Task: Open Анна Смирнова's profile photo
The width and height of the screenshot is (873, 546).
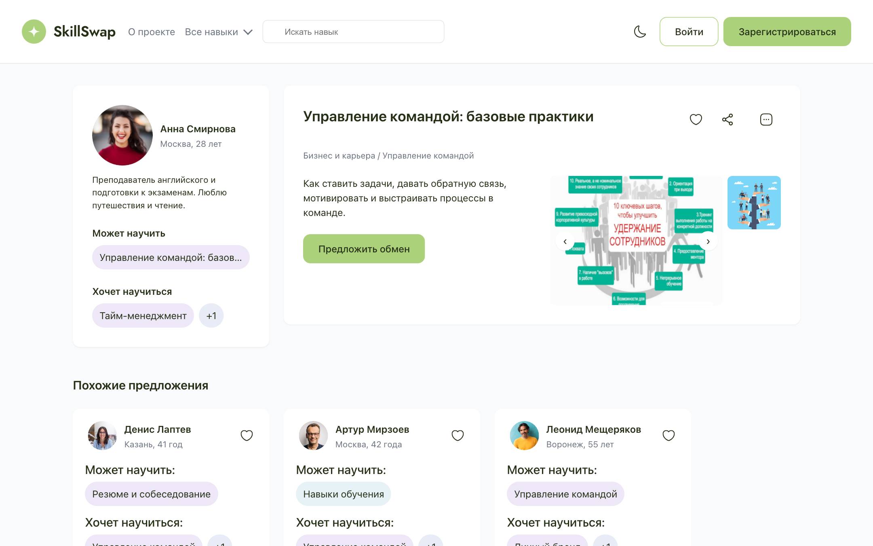Action: [x=122, y=135]
